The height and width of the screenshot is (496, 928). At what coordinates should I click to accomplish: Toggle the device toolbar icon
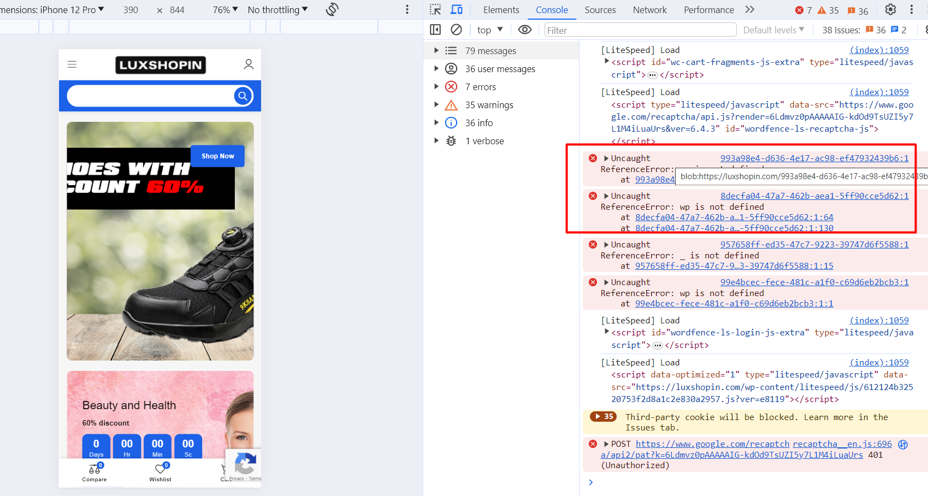pos(457,9)
